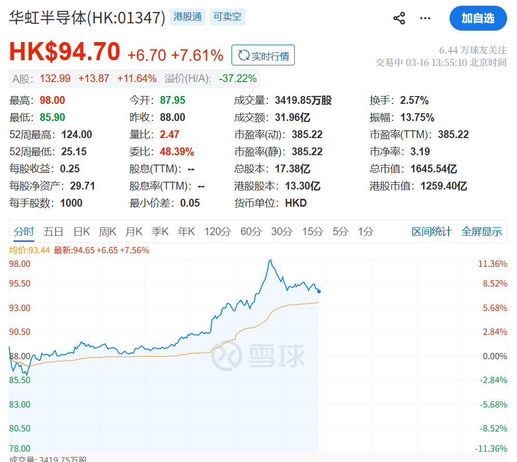This screenshot has height=462, width=517.
Task: Select the 1分 interval
Action: point(365,232)
